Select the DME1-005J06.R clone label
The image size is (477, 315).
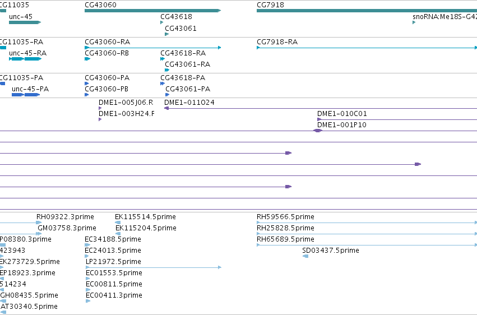pyautogui.click(x=126, y=103)
